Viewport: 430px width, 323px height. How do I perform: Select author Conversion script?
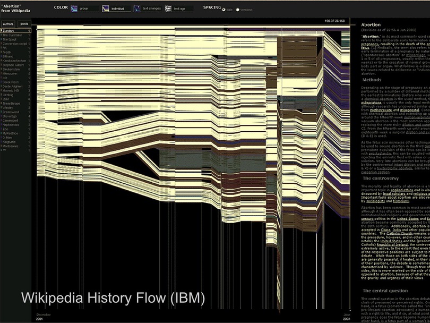coord(15,44)
